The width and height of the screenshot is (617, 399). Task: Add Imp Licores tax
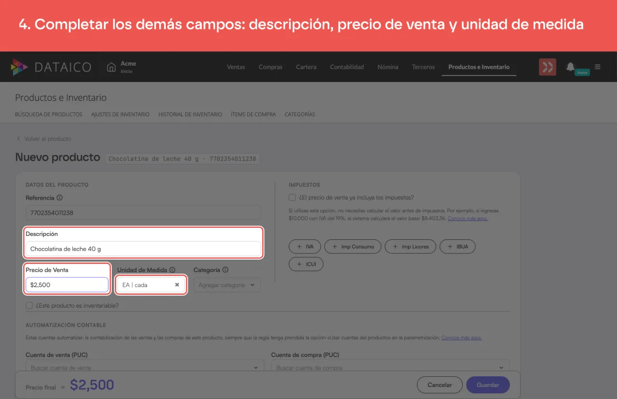point(411,247)
